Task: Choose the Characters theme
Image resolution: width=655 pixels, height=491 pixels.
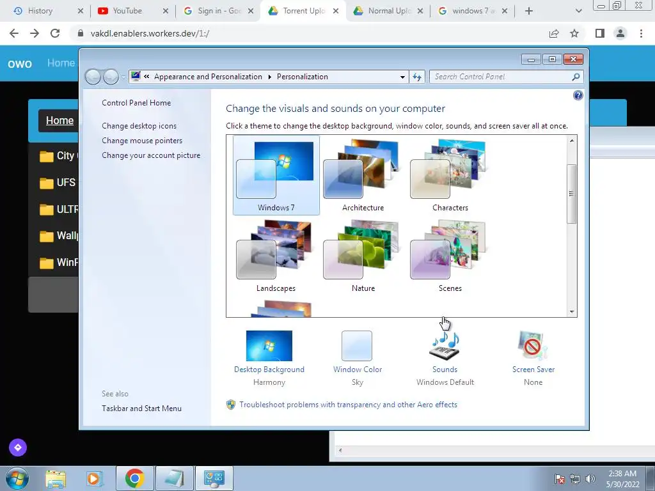Action: point(450,175)
